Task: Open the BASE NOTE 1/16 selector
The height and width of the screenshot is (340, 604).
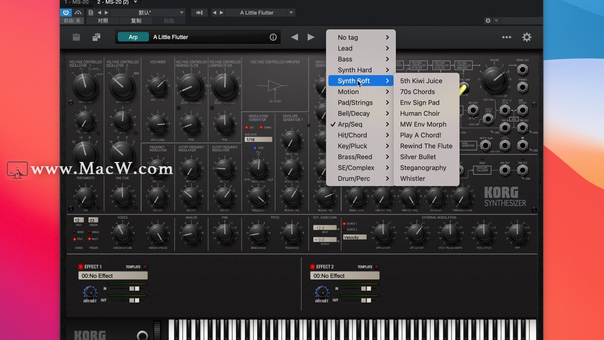Action: point(258,140)
